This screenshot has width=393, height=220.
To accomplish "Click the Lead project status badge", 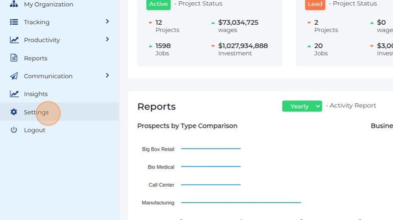I will coord(315,4).
